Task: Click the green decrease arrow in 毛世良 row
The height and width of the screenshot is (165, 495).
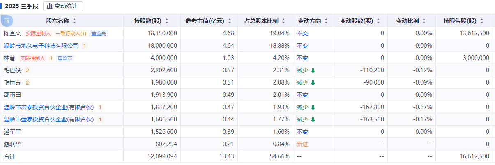Action: click(x=313, y=83)
